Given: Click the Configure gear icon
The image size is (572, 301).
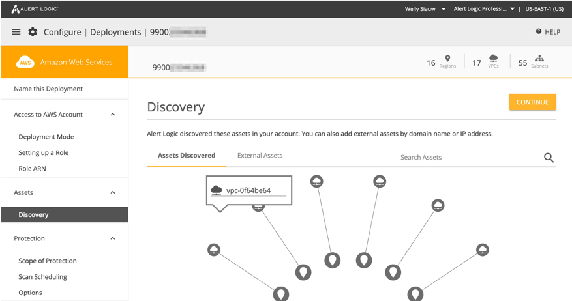Looking at the screenshot, I should click(x=33, y=32).
